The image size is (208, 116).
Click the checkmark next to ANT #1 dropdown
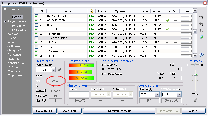coord(60,69)
